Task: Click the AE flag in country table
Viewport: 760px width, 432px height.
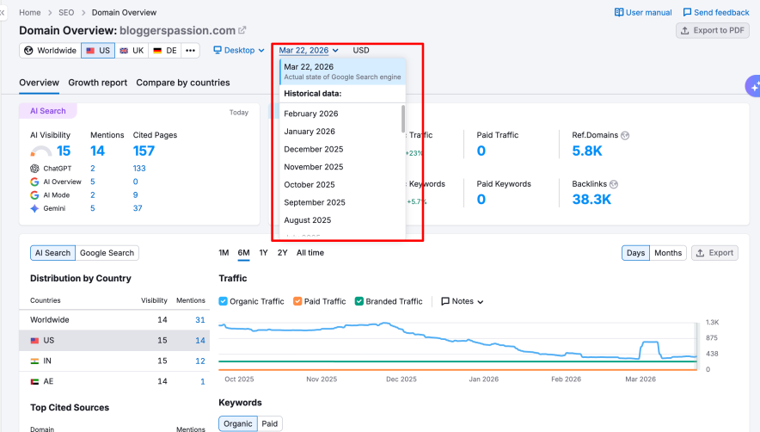Action: click(34, 381)
